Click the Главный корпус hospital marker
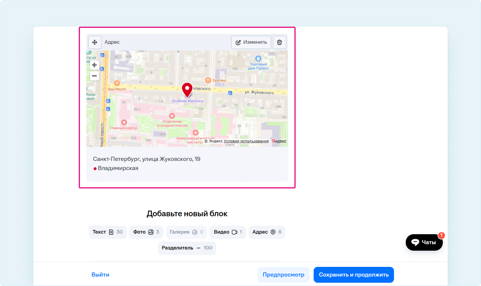The image size is (481, 286). [124, 122]
